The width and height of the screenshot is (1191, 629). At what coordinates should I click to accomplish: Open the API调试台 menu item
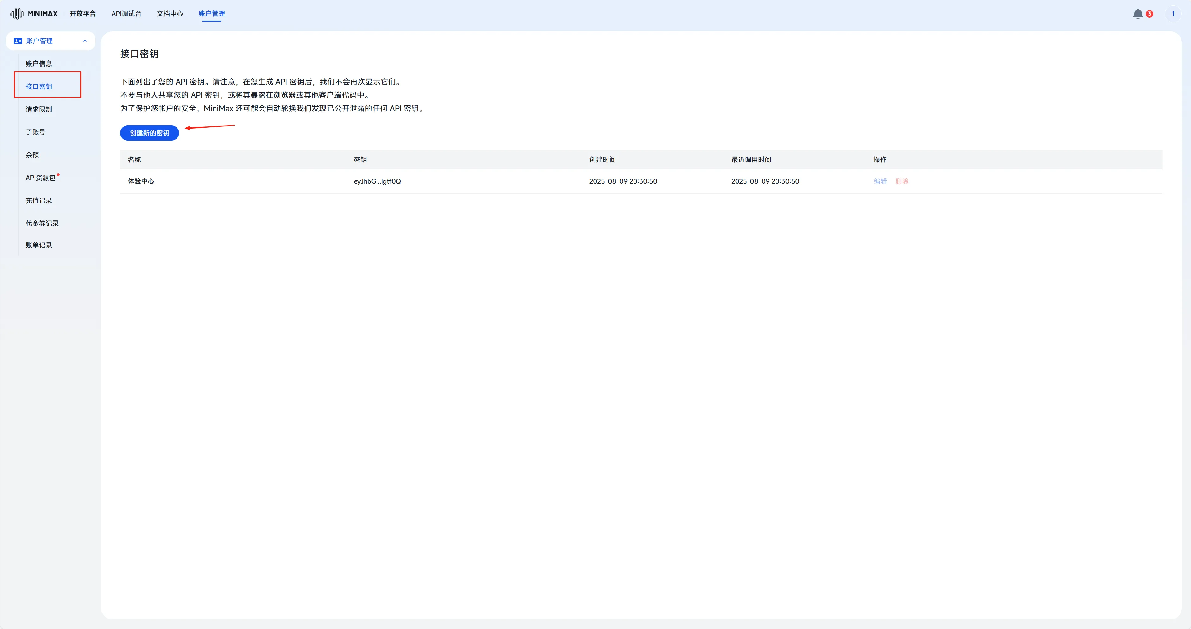tap(126, 14)
